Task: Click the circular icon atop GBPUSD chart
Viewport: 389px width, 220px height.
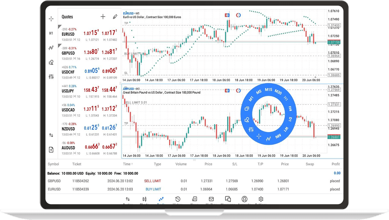Action: click(239, 91)
